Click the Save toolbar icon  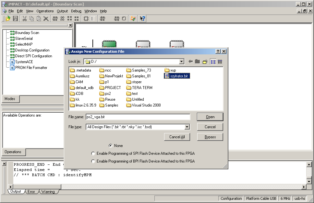[x=16, y=18]
